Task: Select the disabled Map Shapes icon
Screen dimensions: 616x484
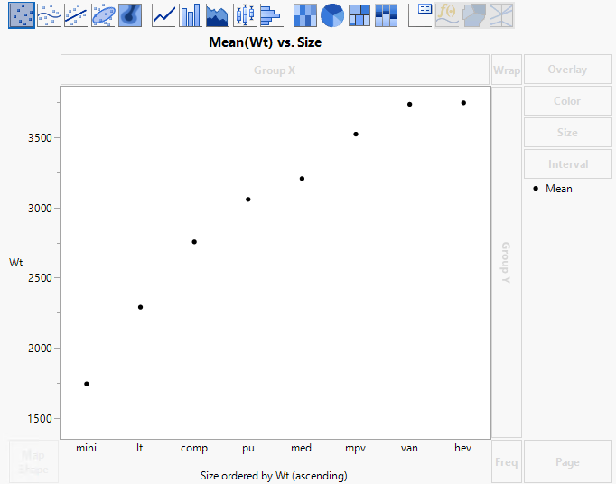Action: 474,15
